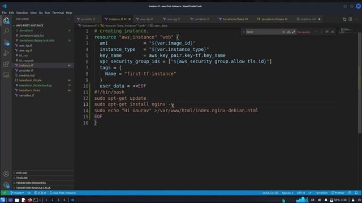
Task: Click Explorer panel more actions ellipsis
Action: [x=69, y=19]
